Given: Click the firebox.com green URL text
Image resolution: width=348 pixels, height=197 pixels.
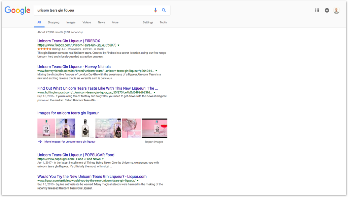Looking at the screenshot, I should (77, 45).
